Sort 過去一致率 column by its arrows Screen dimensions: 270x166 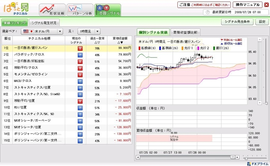[97, 43]
